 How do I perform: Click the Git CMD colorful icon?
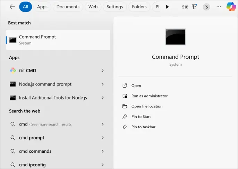pyautogui.click(x=13, y=71)
